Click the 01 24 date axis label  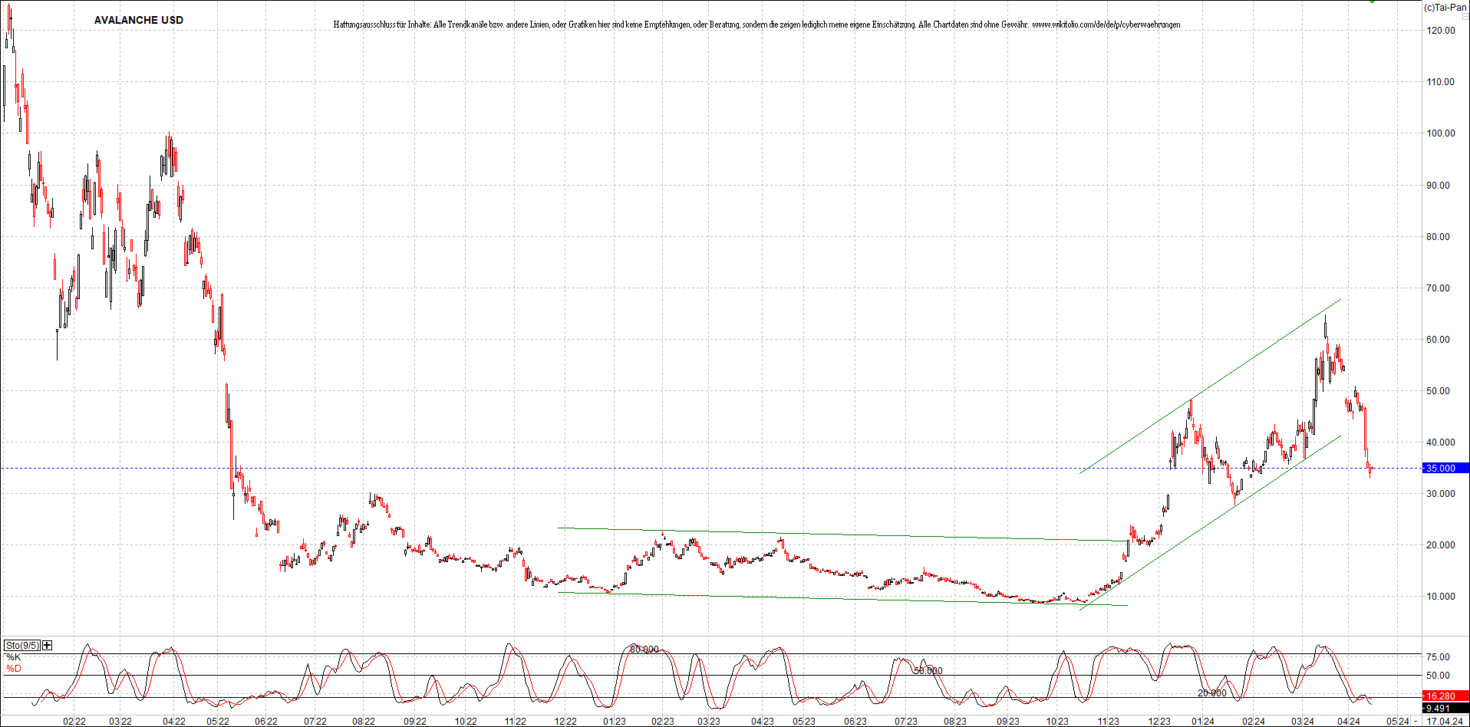pos(1203,722)
